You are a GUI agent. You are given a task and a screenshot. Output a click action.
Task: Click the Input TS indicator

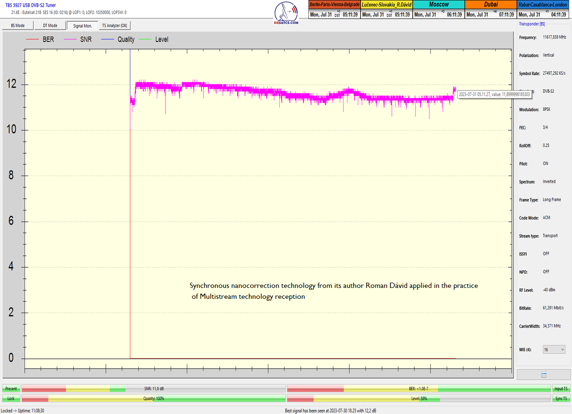[x=560, y=389]
